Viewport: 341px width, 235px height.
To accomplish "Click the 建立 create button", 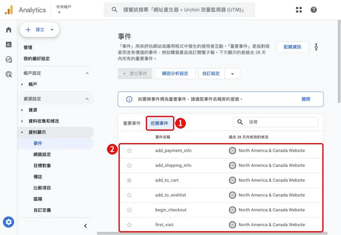I will click(39, 30).
